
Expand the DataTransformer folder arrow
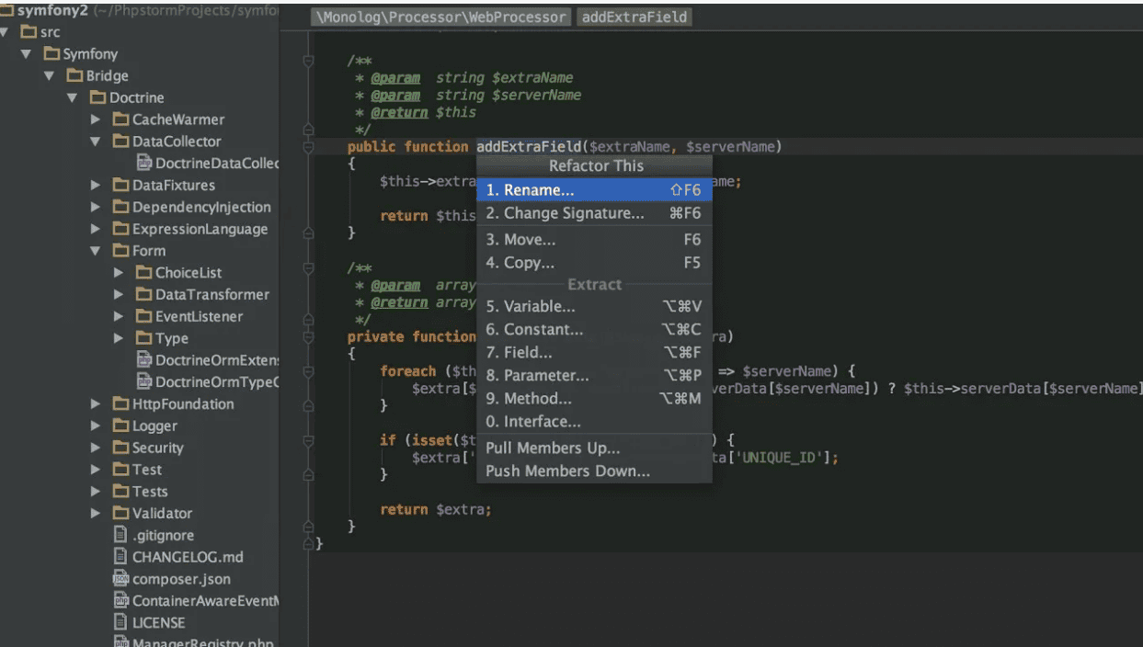click(119, 295)
